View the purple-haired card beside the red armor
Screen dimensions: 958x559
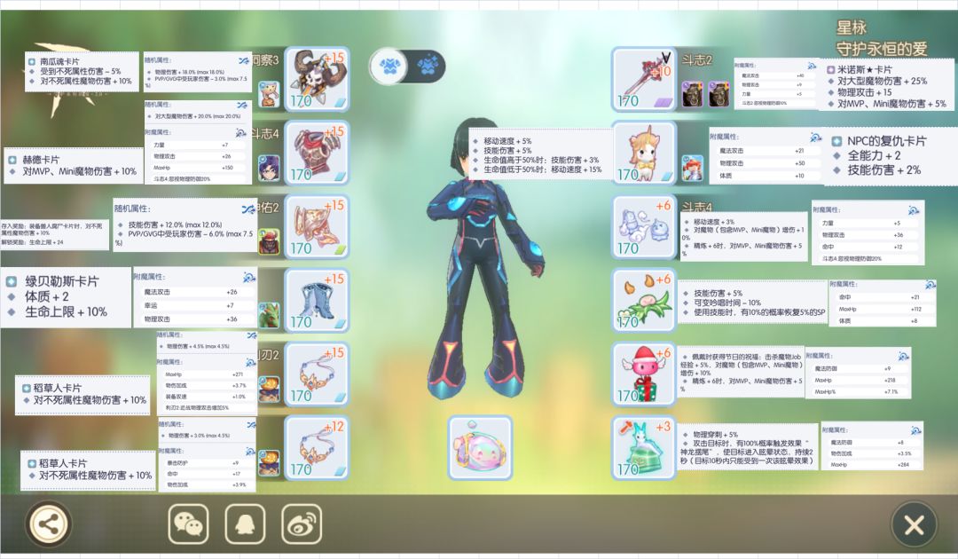click(x=269, y=169)
